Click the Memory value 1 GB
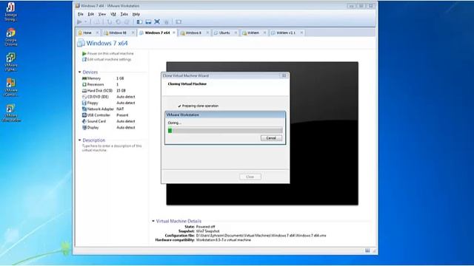This screenshot has height=266, width=474. [x=120, y=78]
